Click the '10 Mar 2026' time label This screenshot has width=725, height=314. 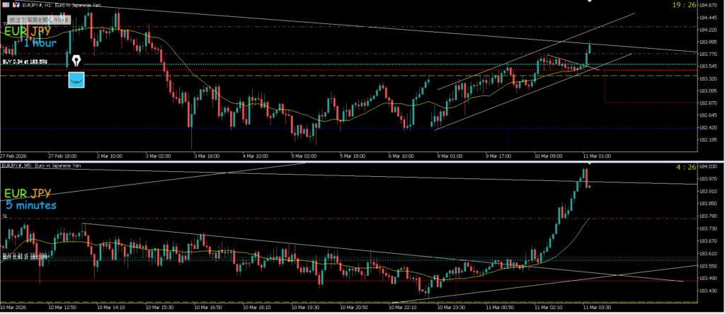[13, 307]
